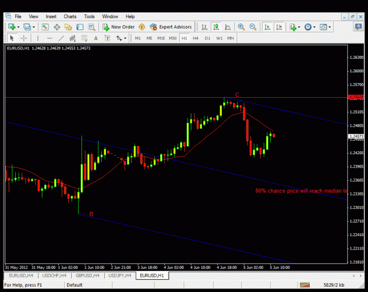Select the MN timeframe button
Image resolution: width=368 pixels, height=292 pixels.
[x=230, y=38]
